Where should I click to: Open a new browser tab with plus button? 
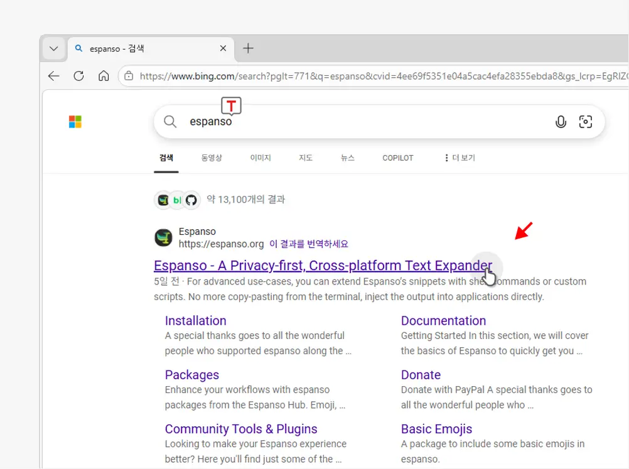pos(249,48)
